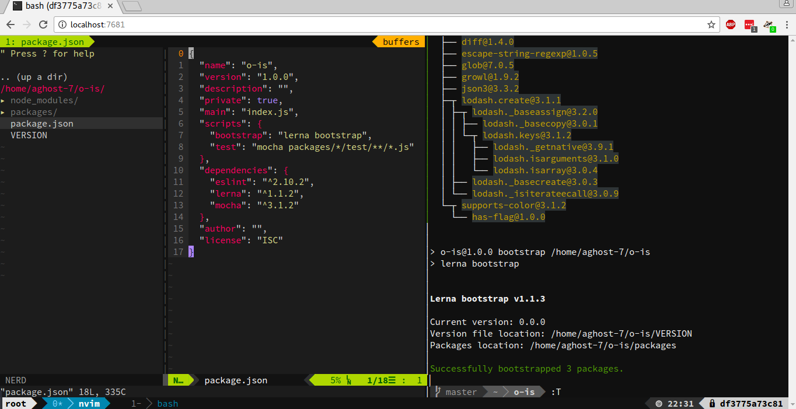Viewport: 796px width, 409px height.
Task: Open the LastPass extension icon with badge 1
Action: pyautogui.click(x=750, y=25)
